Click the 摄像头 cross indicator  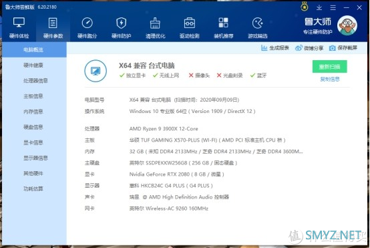click(x=199, y=76)
